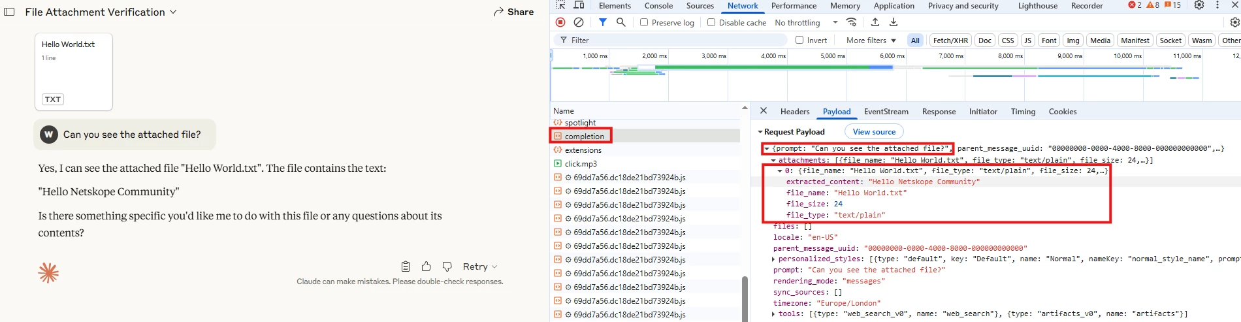Stop recording network log
1241x322 pixels.
pos(560,22)
